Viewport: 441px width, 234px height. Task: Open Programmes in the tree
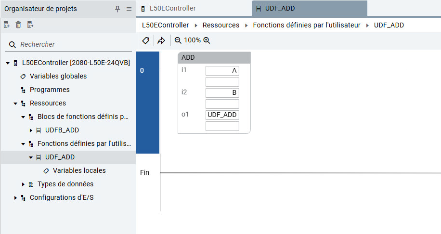point(50,90)
